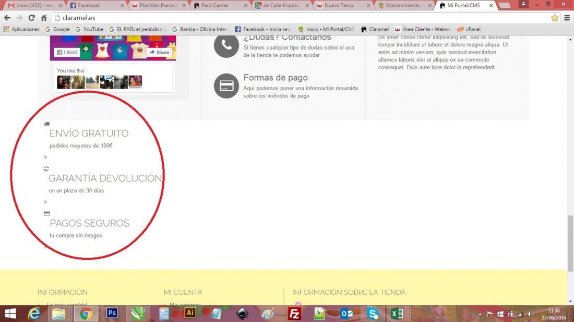Switch to the Mantenimiento tab
The image size is (574, 322).
tap(404, 6)
